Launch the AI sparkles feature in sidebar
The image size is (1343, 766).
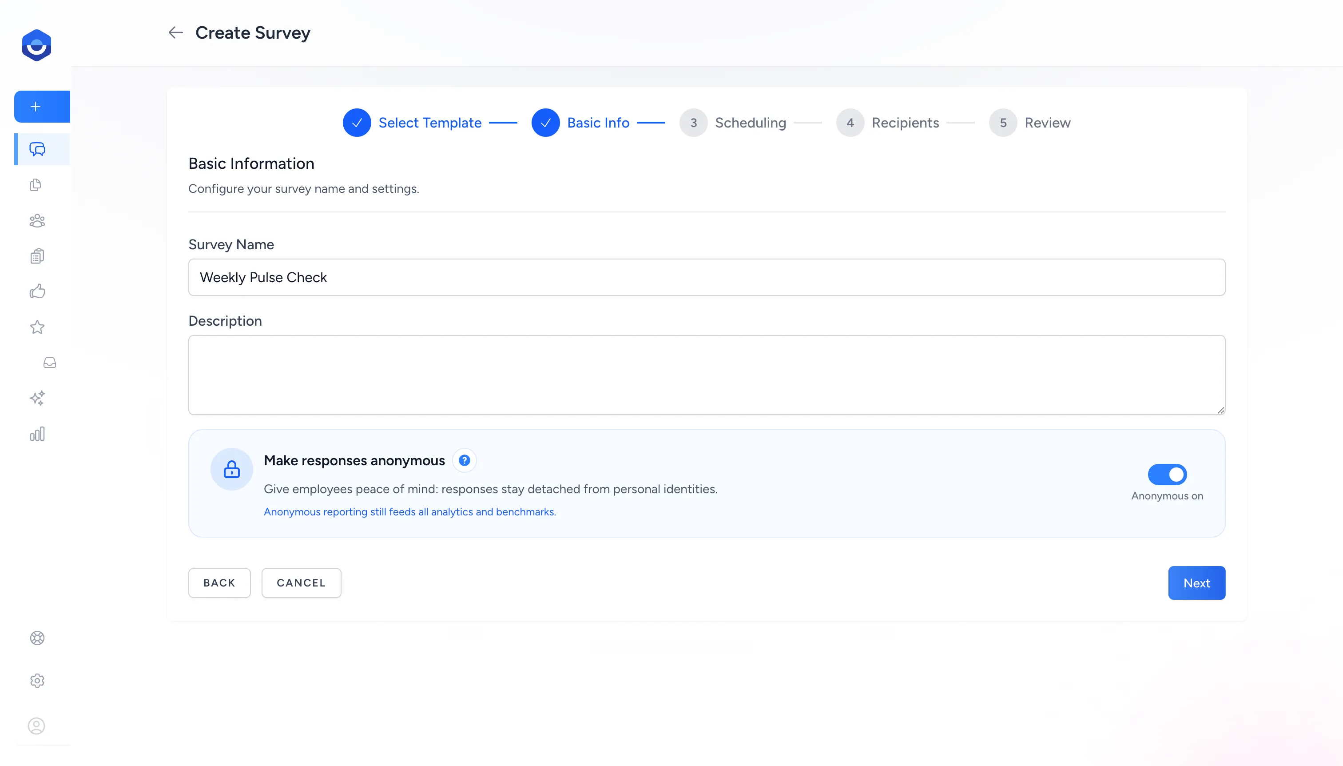coord(37,398)
